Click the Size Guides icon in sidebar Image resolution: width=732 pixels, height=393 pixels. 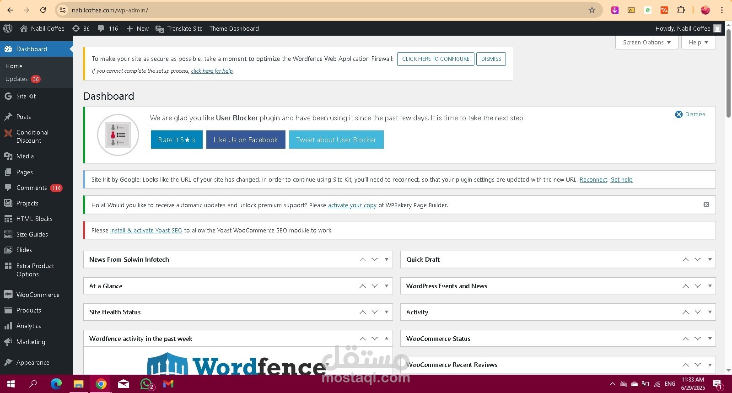point(8,234)
